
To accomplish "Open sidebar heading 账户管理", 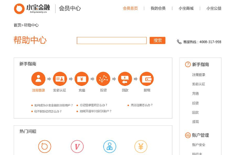I will point(200,135).
